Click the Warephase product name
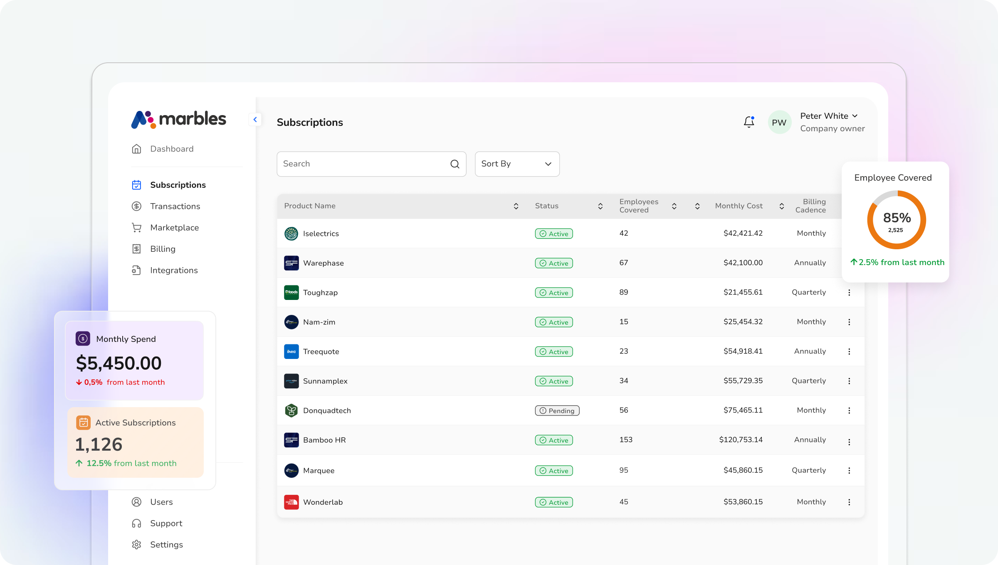Image resolution: width=998 pixels, height=565 pixels. (x=324, y=263)
